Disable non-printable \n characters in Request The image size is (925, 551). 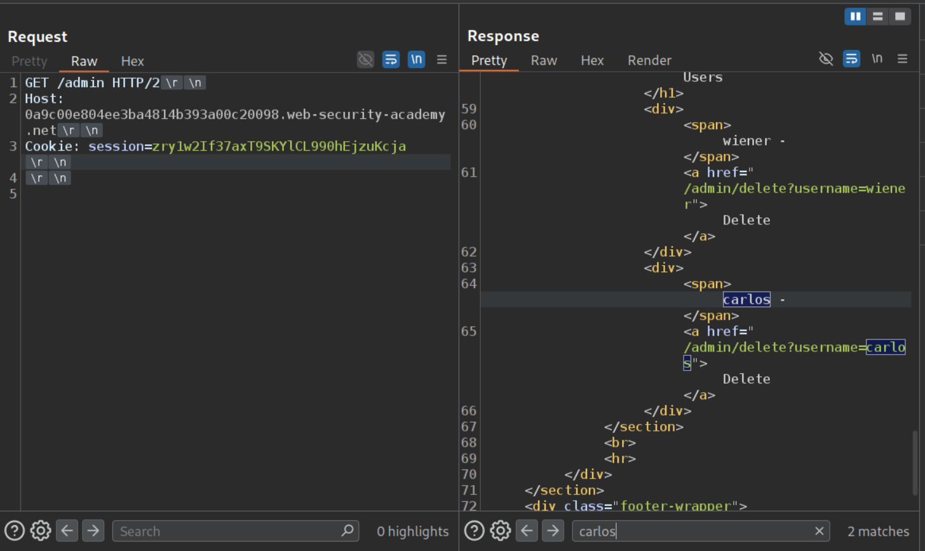[416, 60]
